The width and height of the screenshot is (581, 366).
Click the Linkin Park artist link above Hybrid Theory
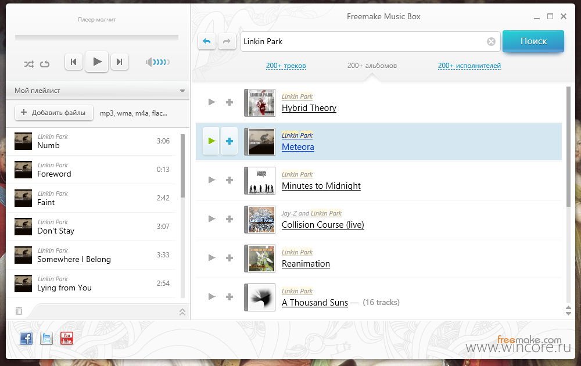[x=297, y=96]
